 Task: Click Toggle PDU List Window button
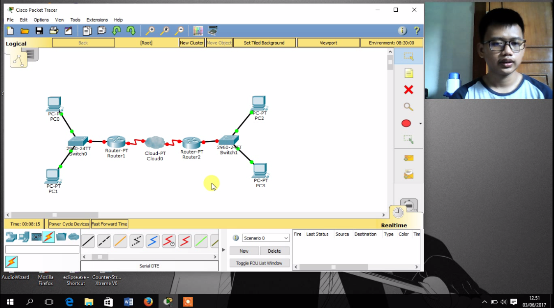click(259, 263)
